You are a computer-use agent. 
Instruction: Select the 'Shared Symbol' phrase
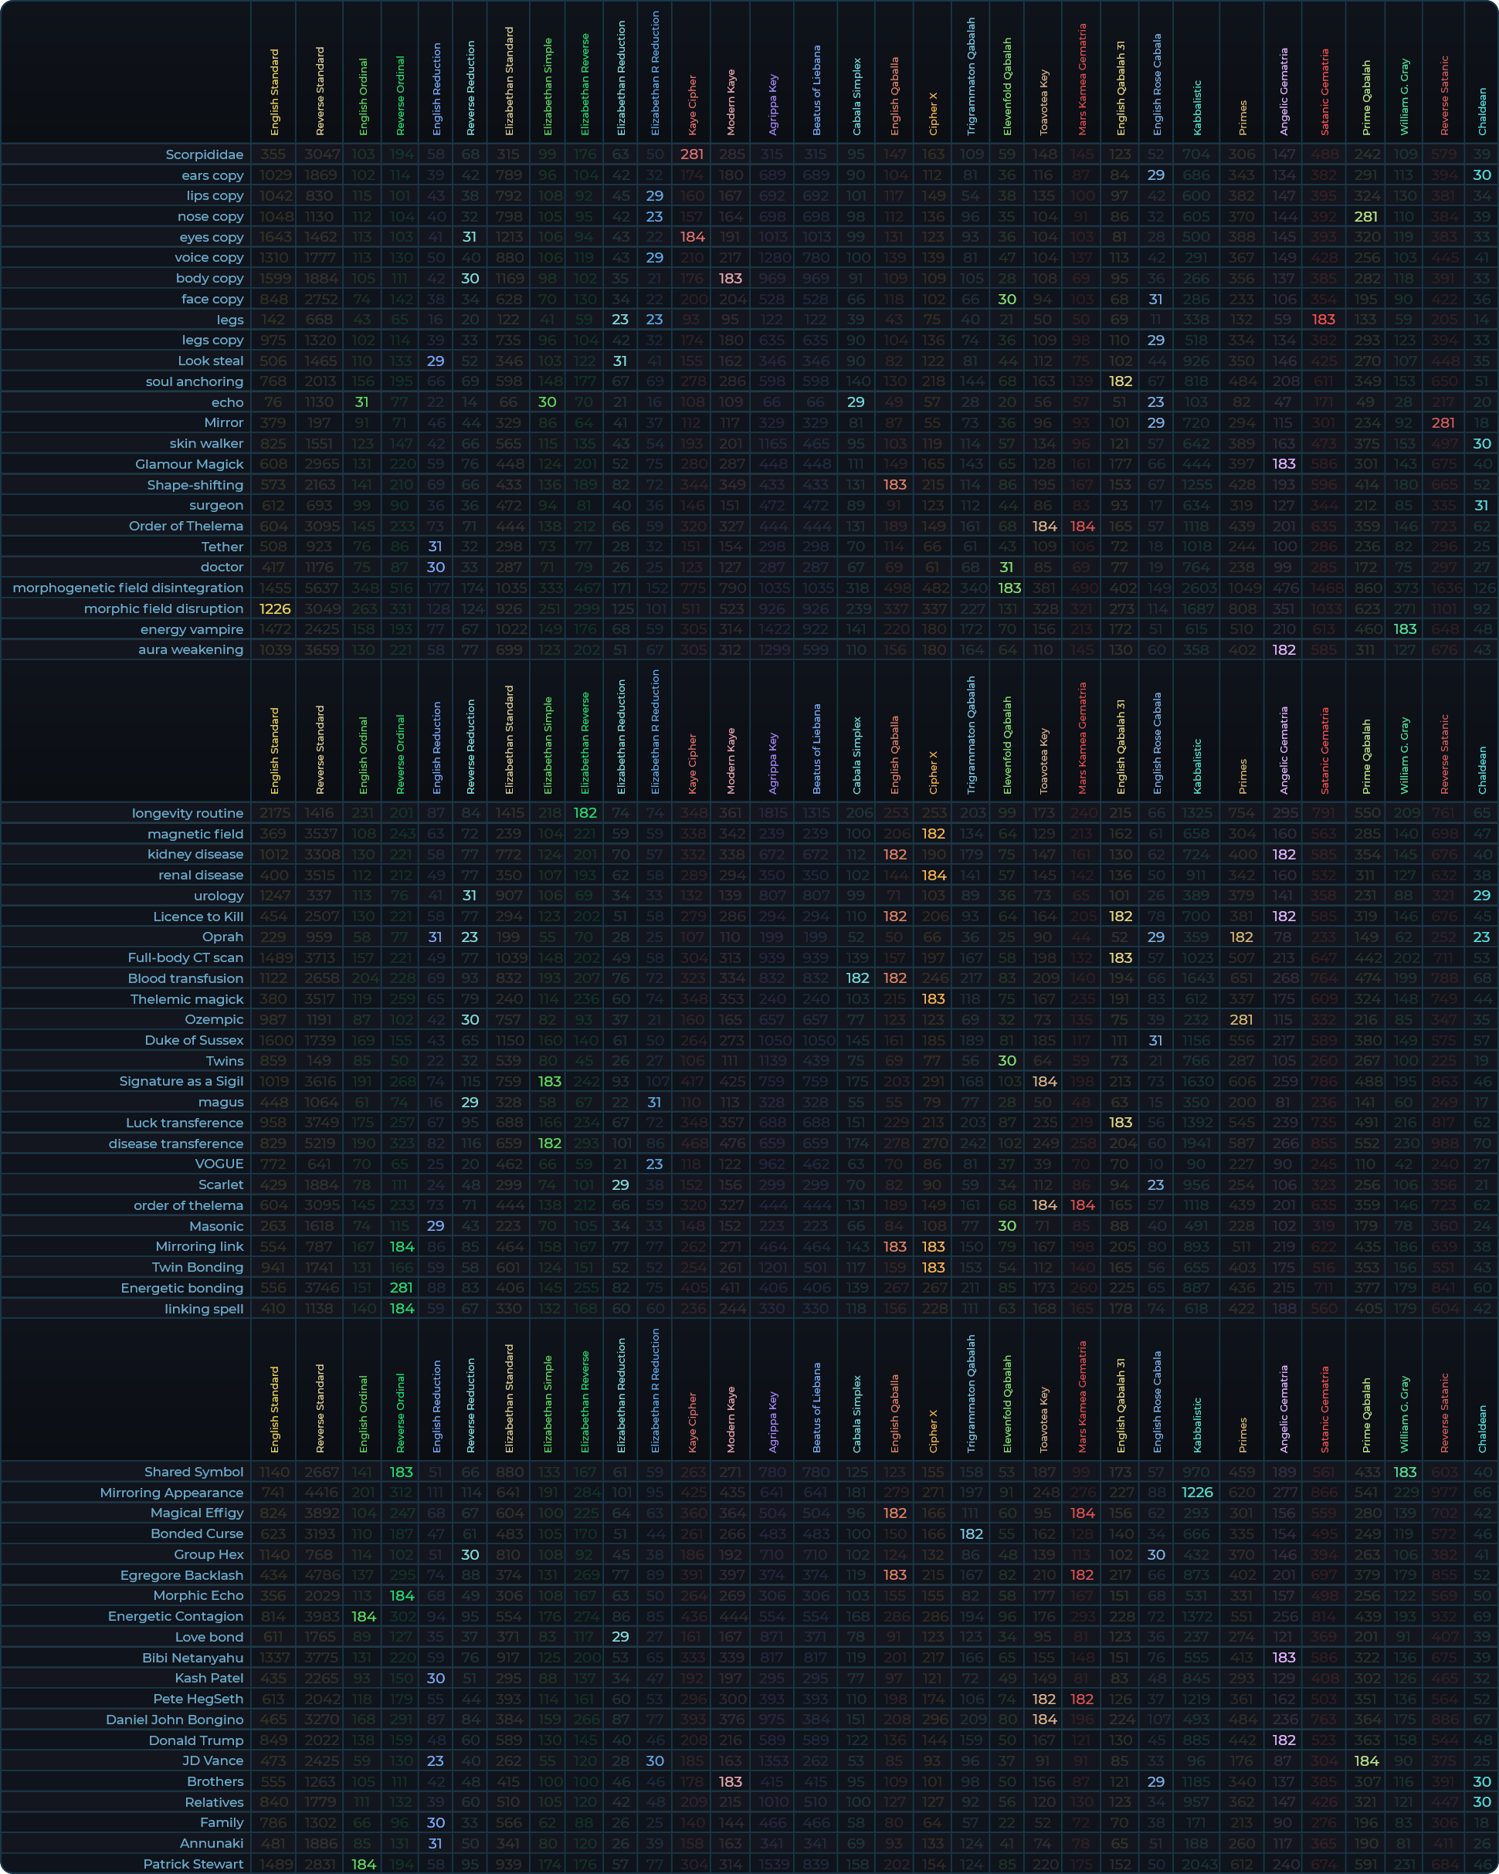click(193, 1472)
